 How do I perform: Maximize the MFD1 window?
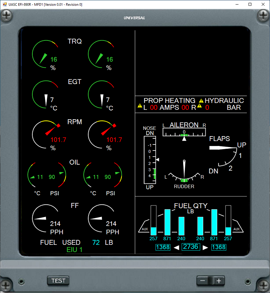point(250,4)
